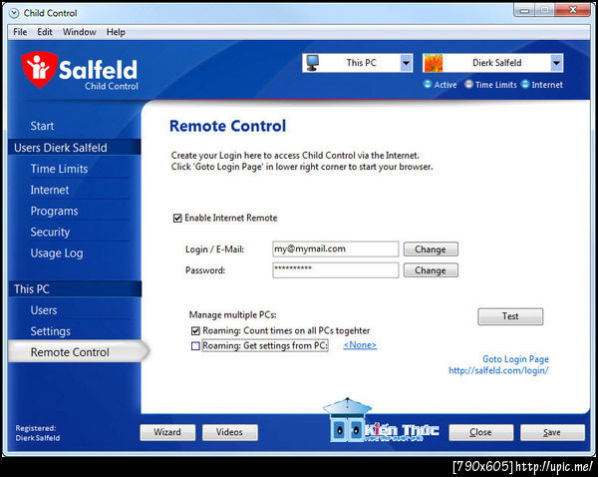Expand the Dierk Salfeld user dropdown
The height and width of the screenshot is (477, 598).
557,63
